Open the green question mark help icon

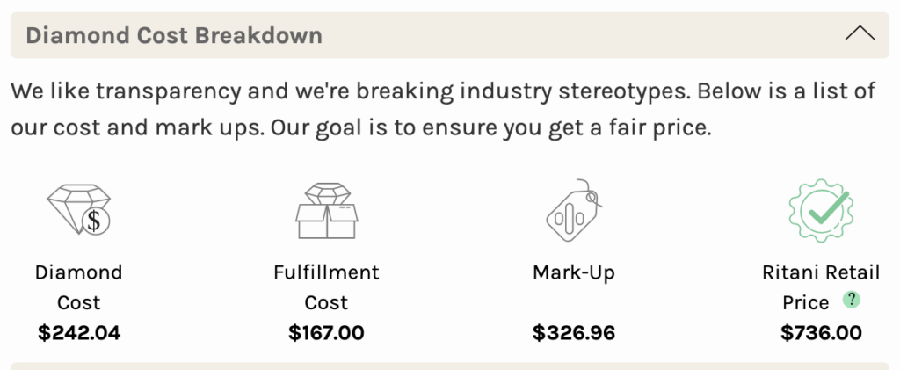852,300
